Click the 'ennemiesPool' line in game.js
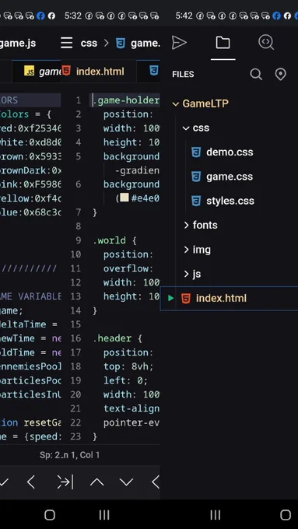This screenshot has width=298, height=529. (x=30, y=366)
